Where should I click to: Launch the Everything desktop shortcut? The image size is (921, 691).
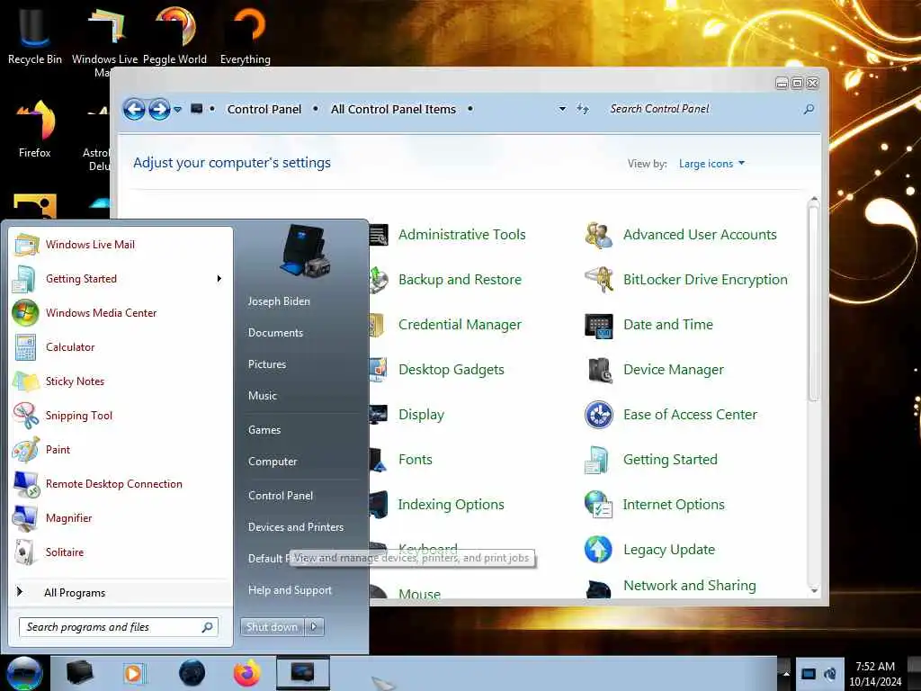pos(246,34)
